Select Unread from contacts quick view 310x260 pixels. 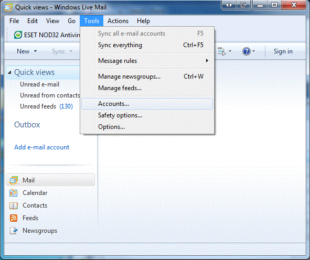pos(50,95)
